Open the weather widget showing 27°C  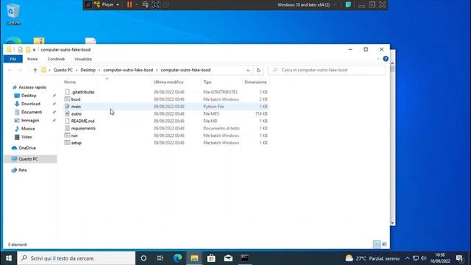coord(372,258)
